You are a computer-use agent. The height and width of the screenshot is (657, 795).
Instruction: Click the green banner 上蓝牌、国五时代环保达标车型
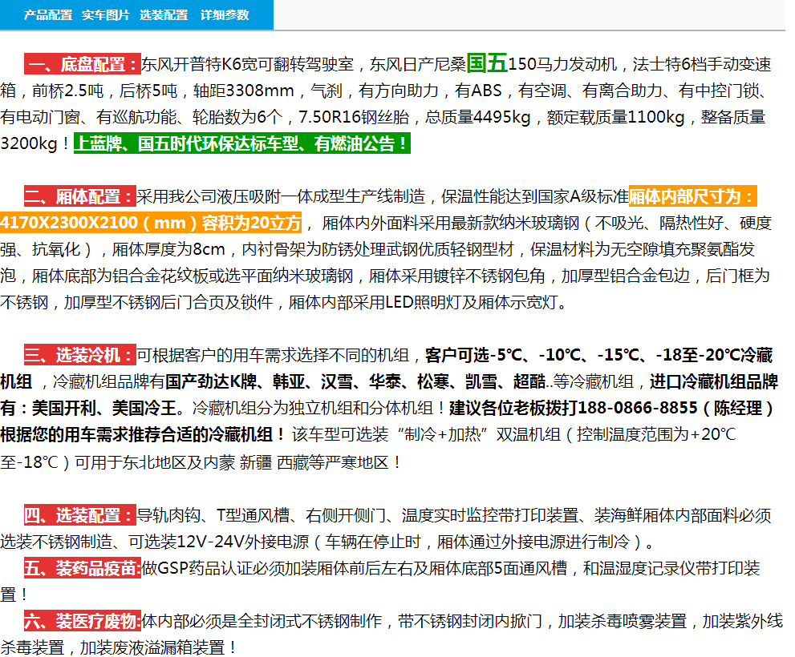pyautogui.click(x=241, y=143)
